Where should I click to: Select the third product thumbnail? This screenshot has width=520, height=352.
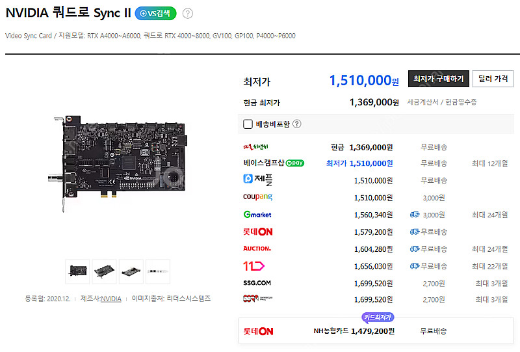(x=131, y=271)
